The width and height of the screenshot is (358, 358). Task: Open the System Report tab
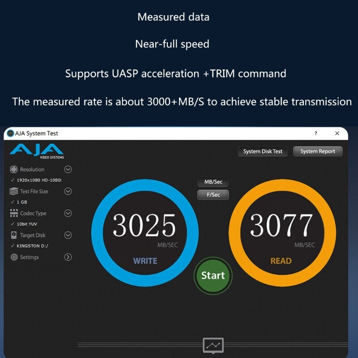[318, 151]
